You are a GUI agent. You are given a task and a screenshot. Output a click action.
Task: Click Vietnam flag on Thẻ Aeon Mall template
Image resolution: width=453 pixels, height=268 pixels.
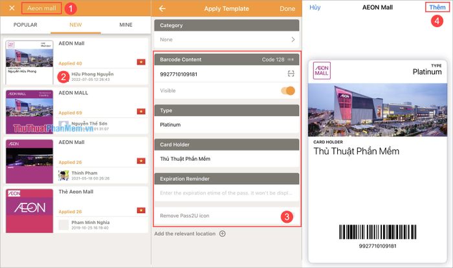[141, 211]
